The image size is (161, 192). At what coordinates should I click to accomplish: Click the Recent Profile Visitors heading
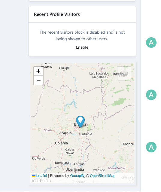click(x=57, y=14)
